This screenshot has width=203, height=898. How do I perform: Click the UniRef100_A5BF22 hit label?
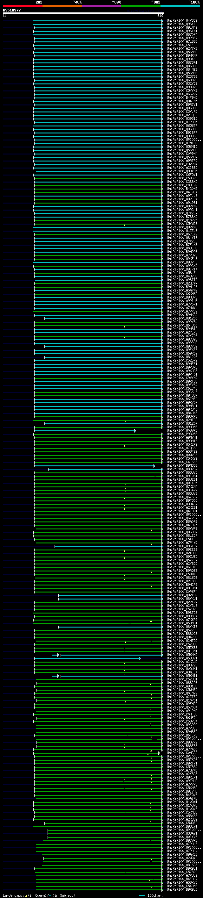[x=182, y=452]
